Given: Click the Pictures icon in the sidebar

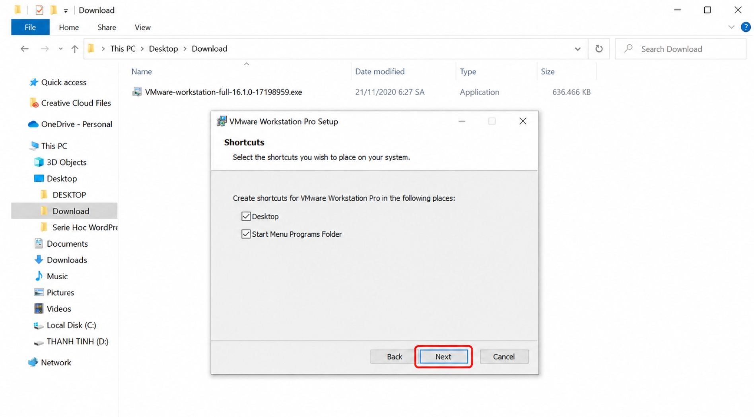Looking at the screenshot, I should click(39, 292).
